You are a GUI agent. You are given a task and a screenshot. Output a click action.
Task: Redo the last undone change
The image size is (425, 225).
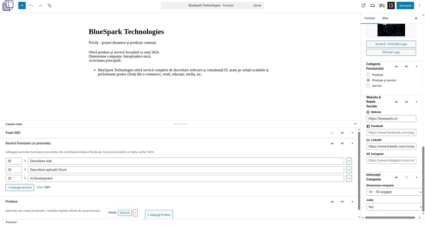(40, 6)
